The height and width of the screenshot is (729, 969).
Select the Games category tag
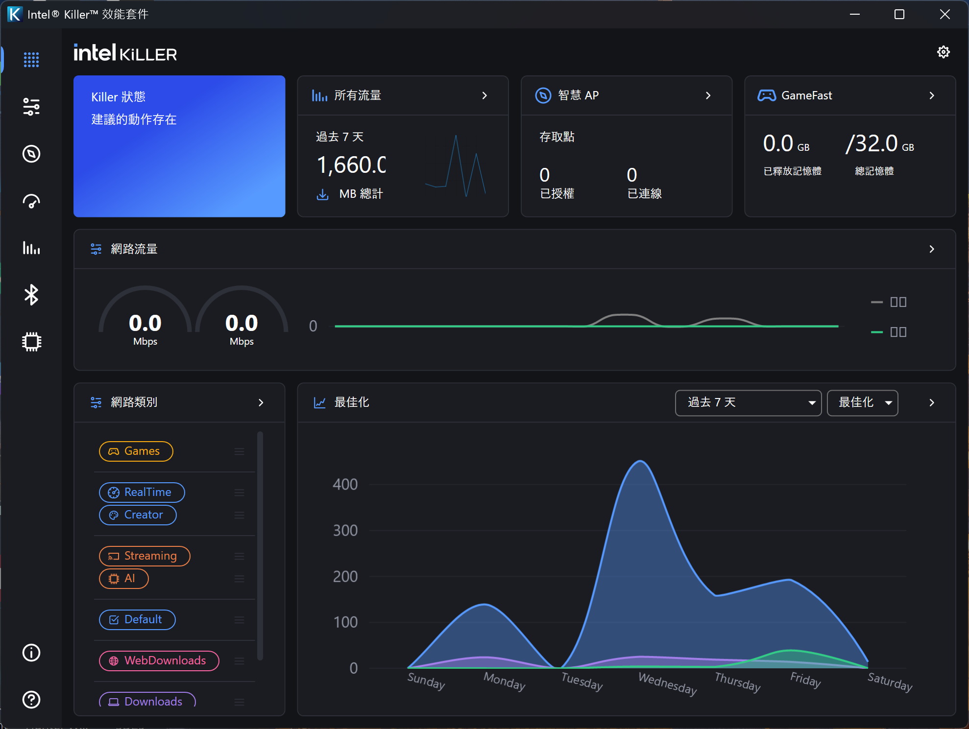coord(136,451)
